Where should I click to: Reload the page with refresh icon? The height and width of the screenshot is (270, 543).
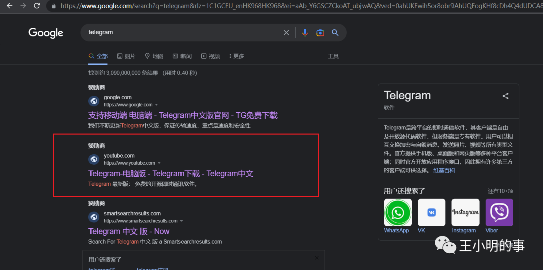(x=36, y=6)
